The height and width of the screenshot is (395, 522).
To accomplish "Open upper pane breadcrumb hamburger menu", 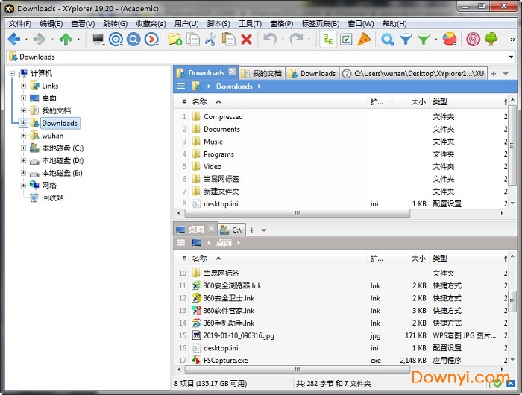I will click(x=180, y=86).
